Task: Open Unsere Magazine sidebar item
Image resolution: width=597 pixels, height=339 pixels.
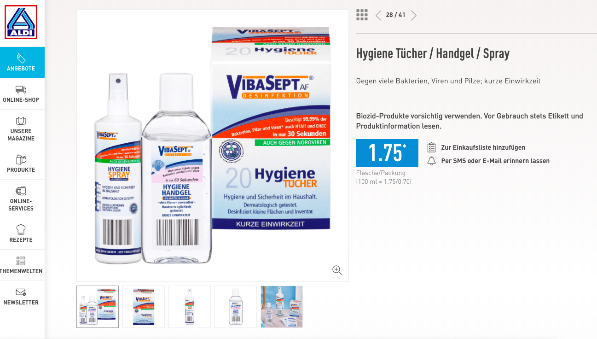Action: 22,129
